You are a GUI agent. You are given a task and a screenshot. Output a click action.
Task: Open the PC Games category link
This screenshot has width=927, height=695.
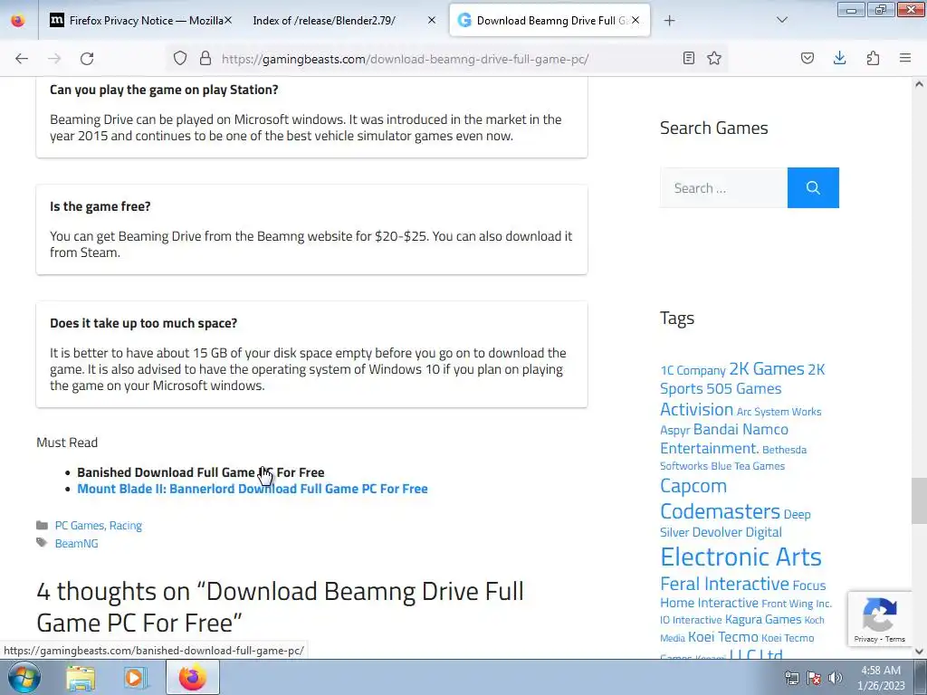click(x=80, y=526)
